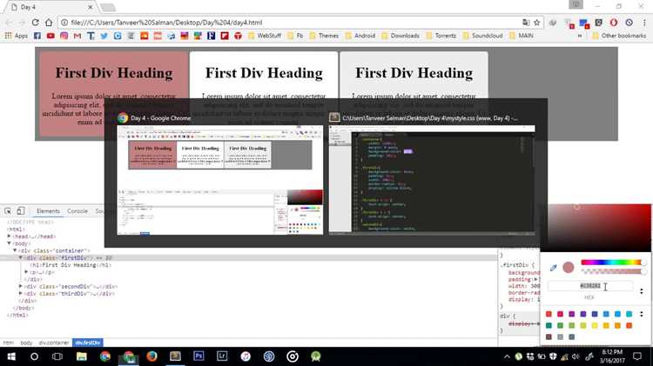Open Firefox from the taskbar
Image resolution: width=653 pixels, height=366 pixels.
point(152,356)
